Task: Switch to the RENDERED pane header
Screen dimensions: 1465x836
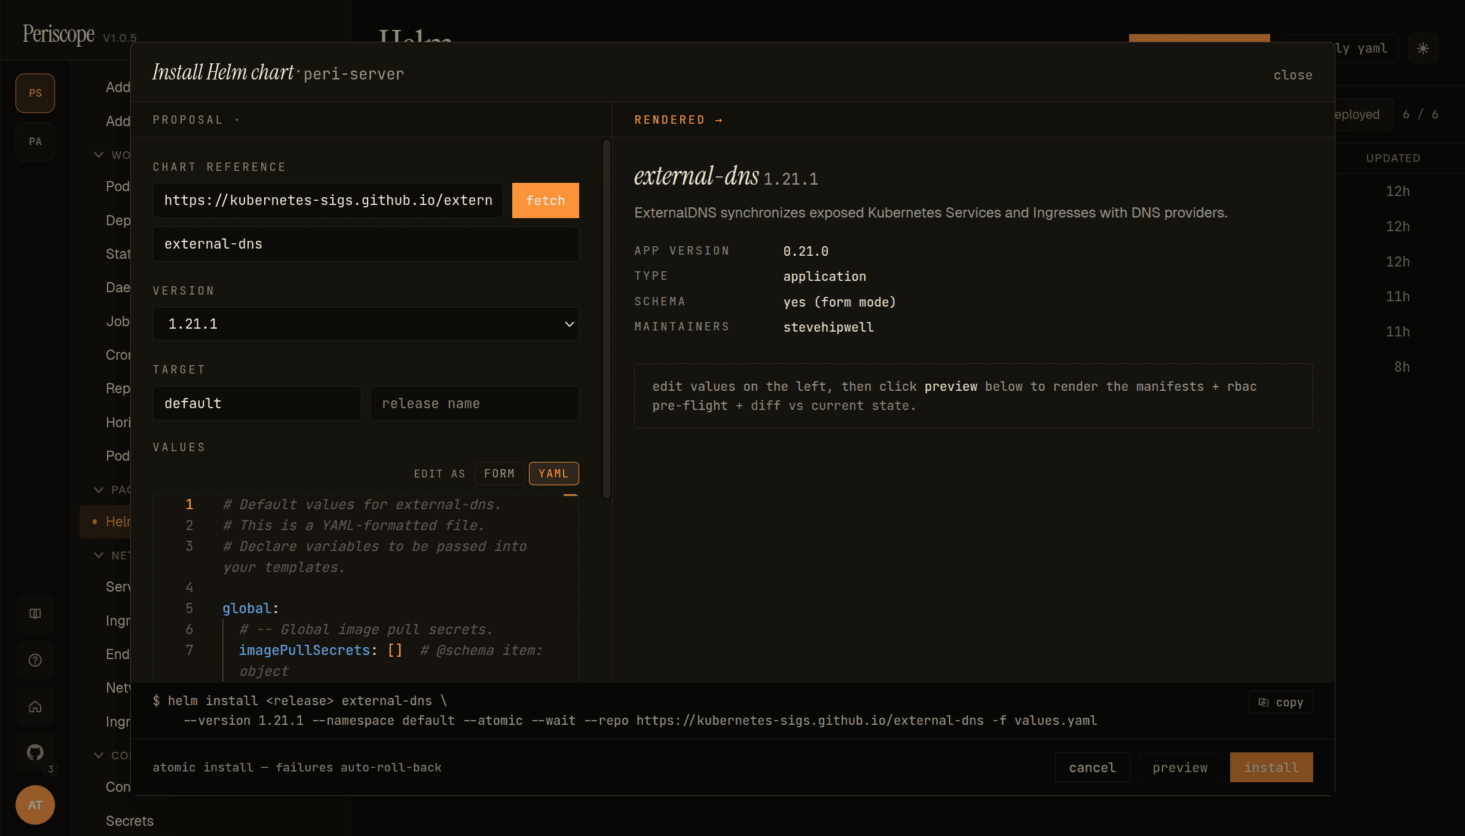Action: (678, 120)
